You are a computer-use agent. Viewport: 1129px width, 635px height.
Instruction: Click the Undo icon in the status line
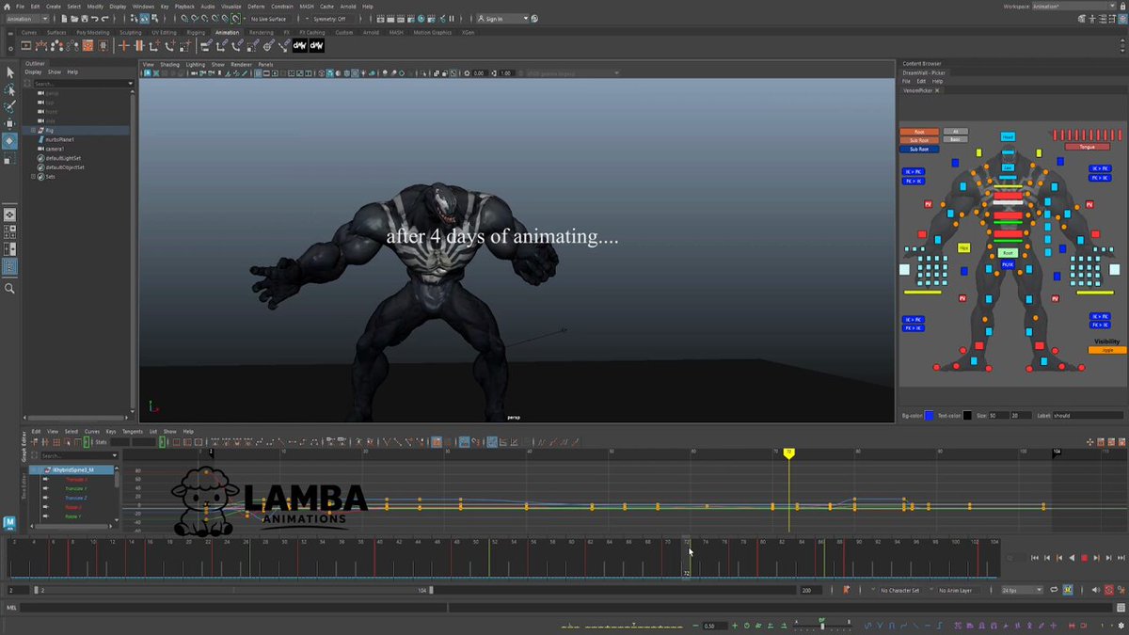pos(94,19)
